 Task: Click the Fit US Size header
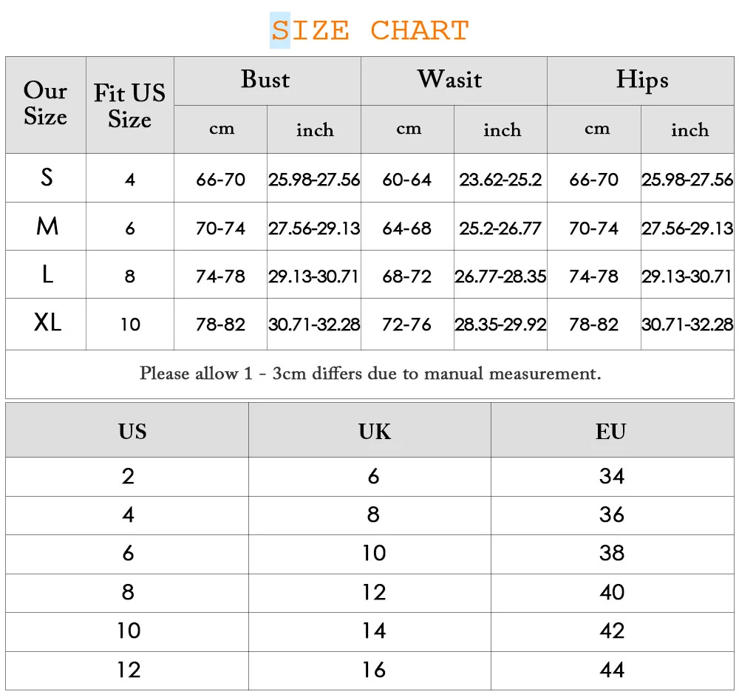(x=129, y=106)
